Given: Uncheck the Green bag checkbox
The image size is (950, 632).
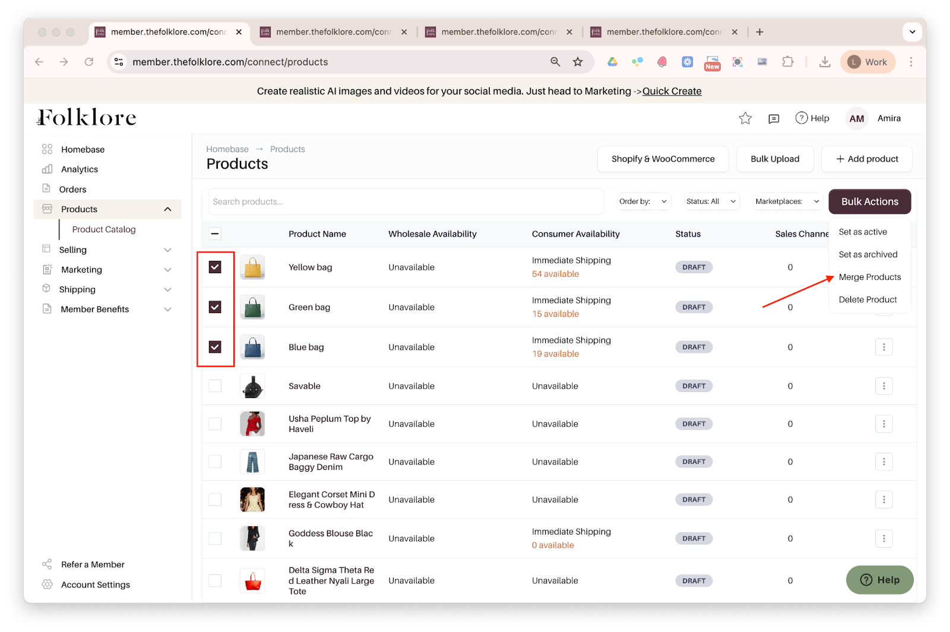Looking at the screenshot, I should 215,307.
